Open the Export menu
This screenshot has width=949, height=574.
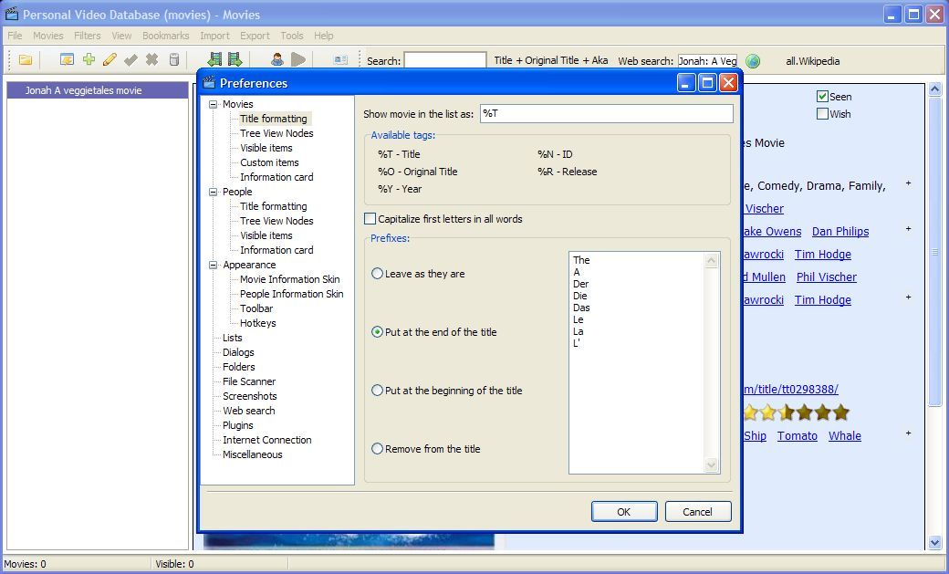[255, 36]
